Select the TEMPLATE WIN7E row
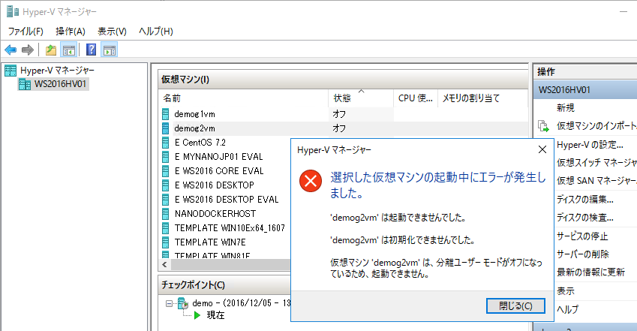The width and height of the screenshot is (637, 331). (226, 242)
